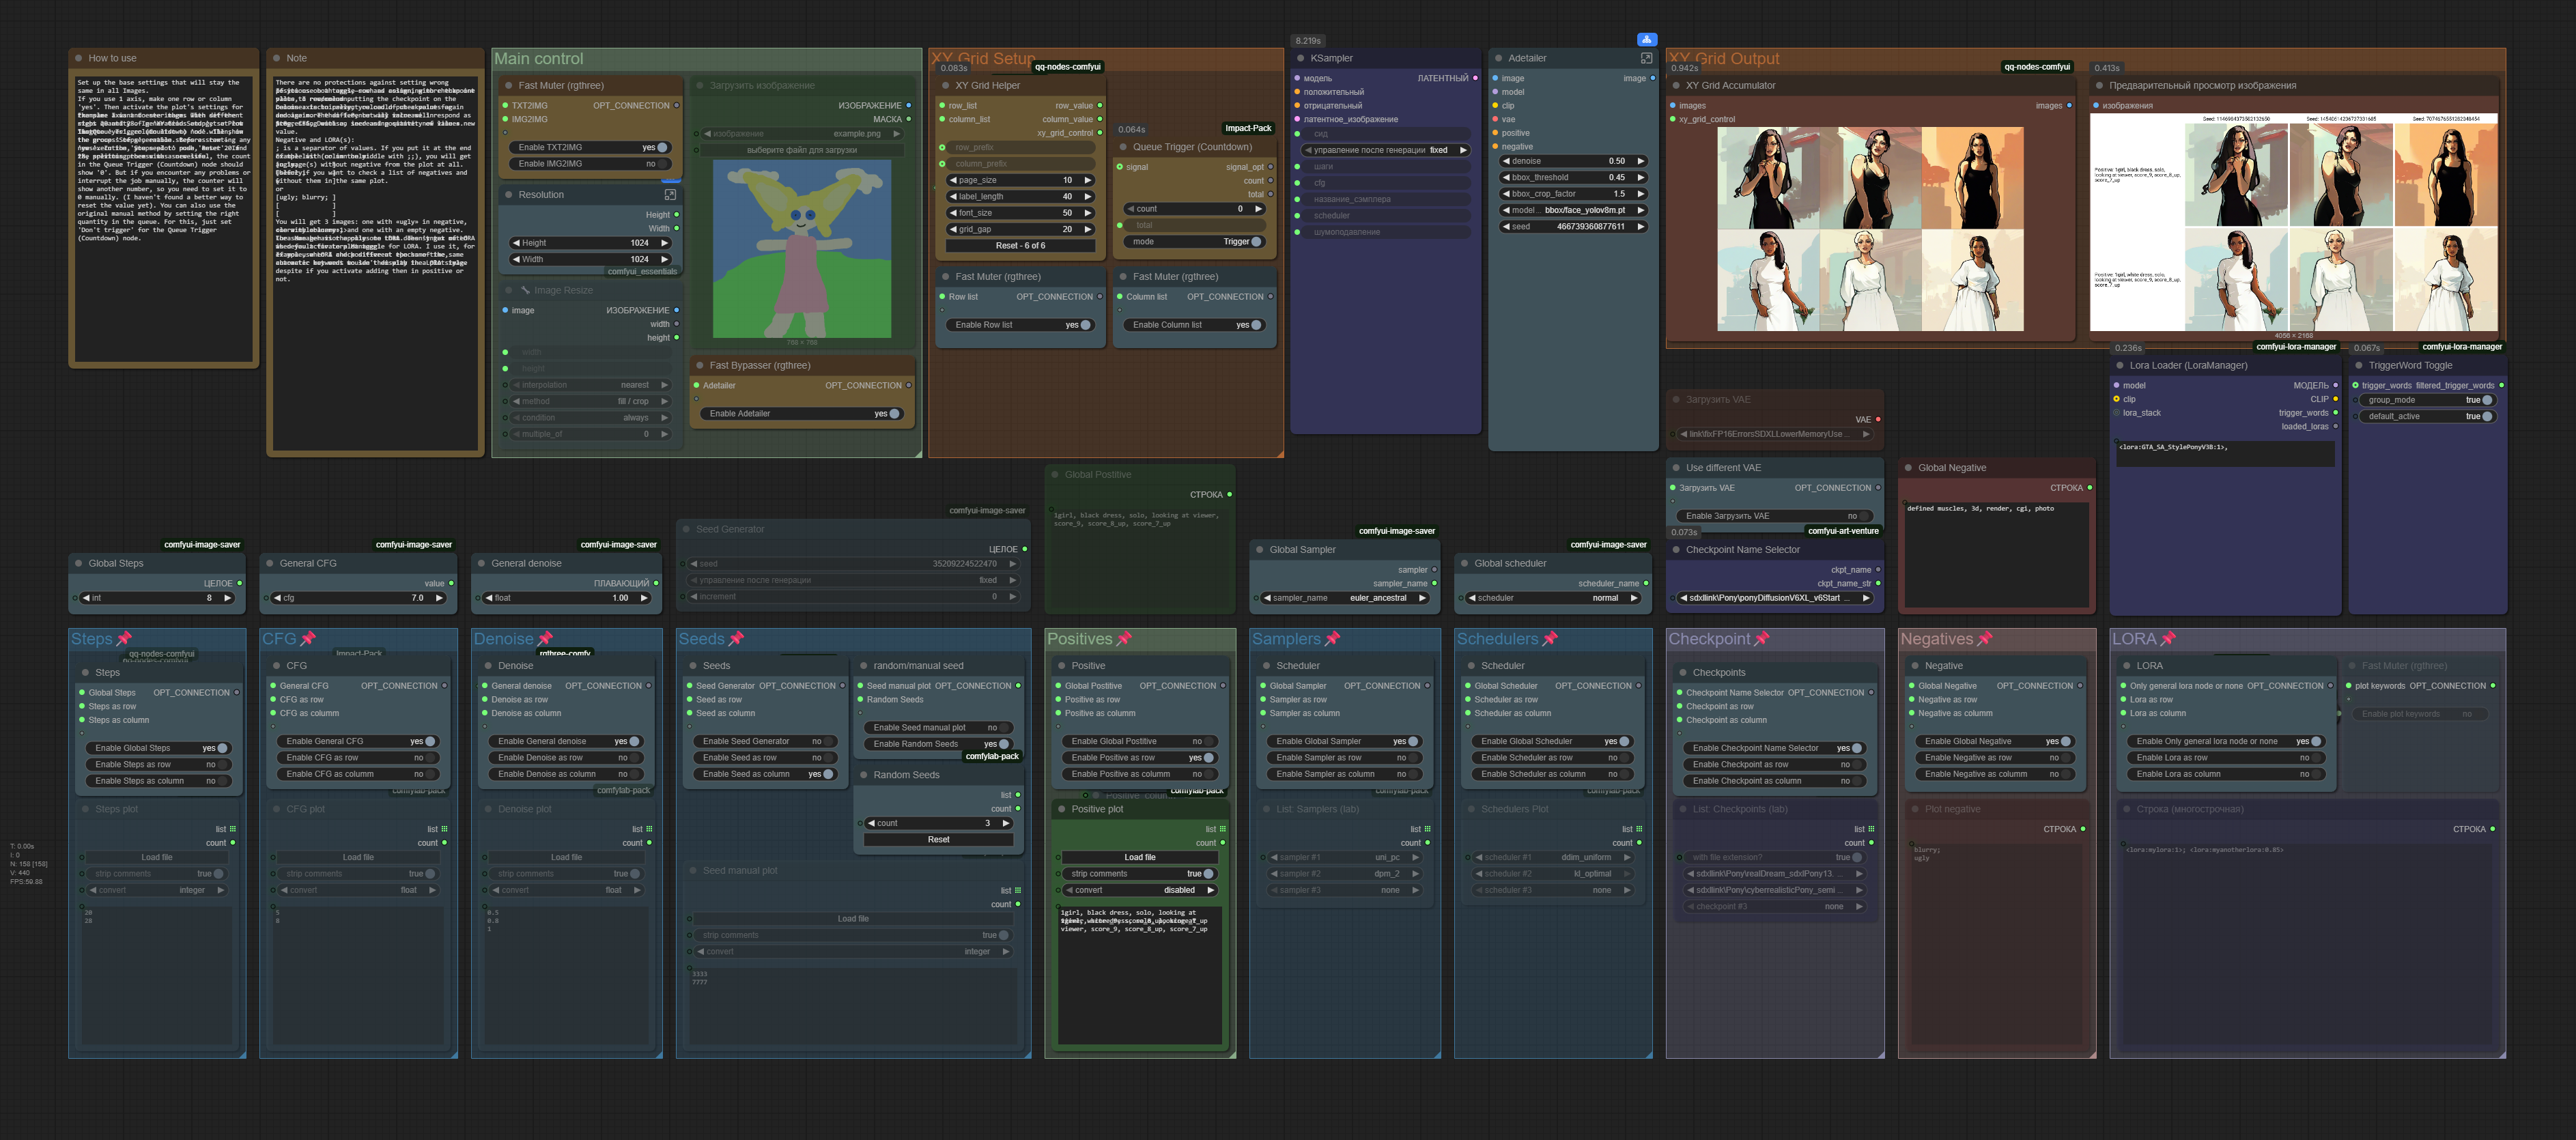Click Load file in the Positive plot node

(x=1139, y=857)
